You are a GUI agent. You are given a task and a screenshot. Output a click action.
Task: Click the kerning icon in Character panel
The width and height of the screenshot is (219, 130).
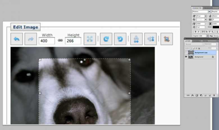[194, 20]
